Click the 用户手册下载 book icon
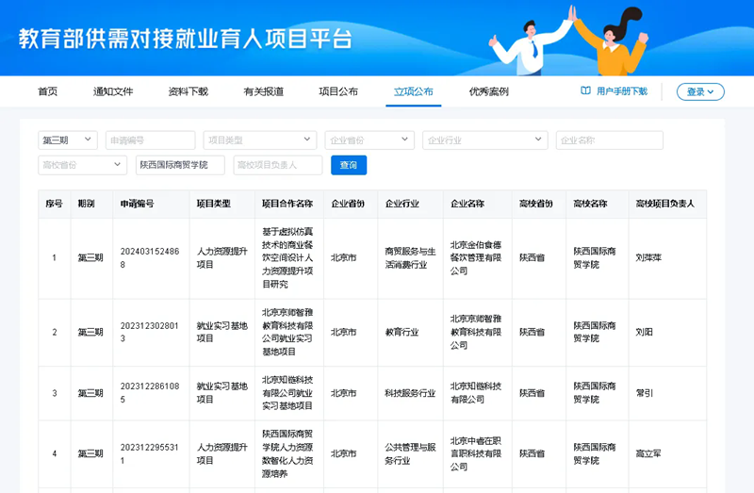This screenshot has height=493, width=754. (585, 91)
